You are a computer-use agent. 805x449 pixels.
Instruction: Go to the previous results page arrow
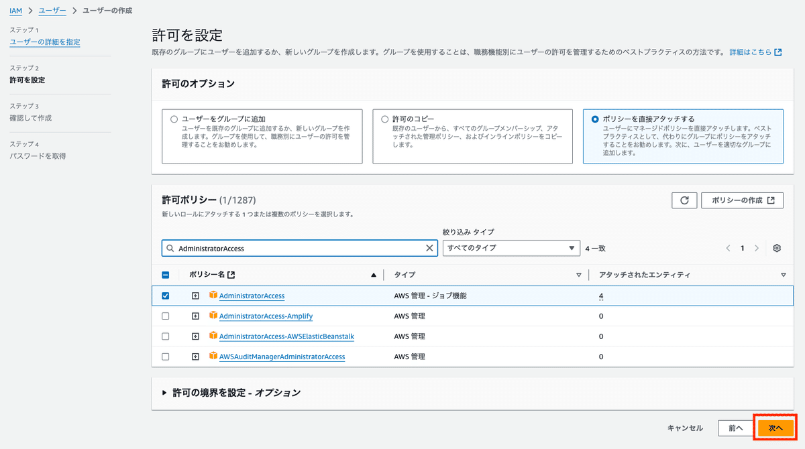pos(729,248)
